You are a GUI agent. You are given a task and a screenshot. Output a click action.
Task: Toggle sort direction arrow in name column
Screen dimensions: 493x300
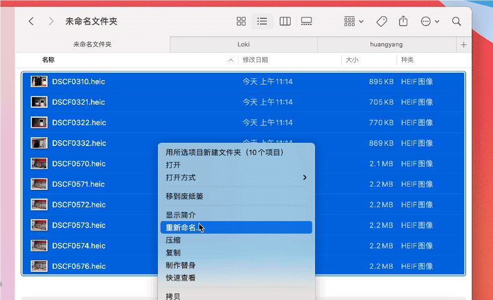pos(231,60)
